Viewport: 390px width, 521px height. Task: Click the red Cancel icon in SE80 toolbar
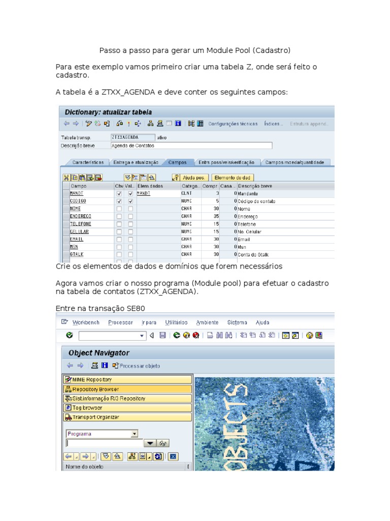[196, 335]
